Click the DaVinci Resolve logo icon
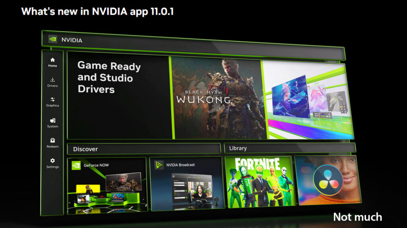Viewport: 407px width, 228px height. tap(328, 180)
